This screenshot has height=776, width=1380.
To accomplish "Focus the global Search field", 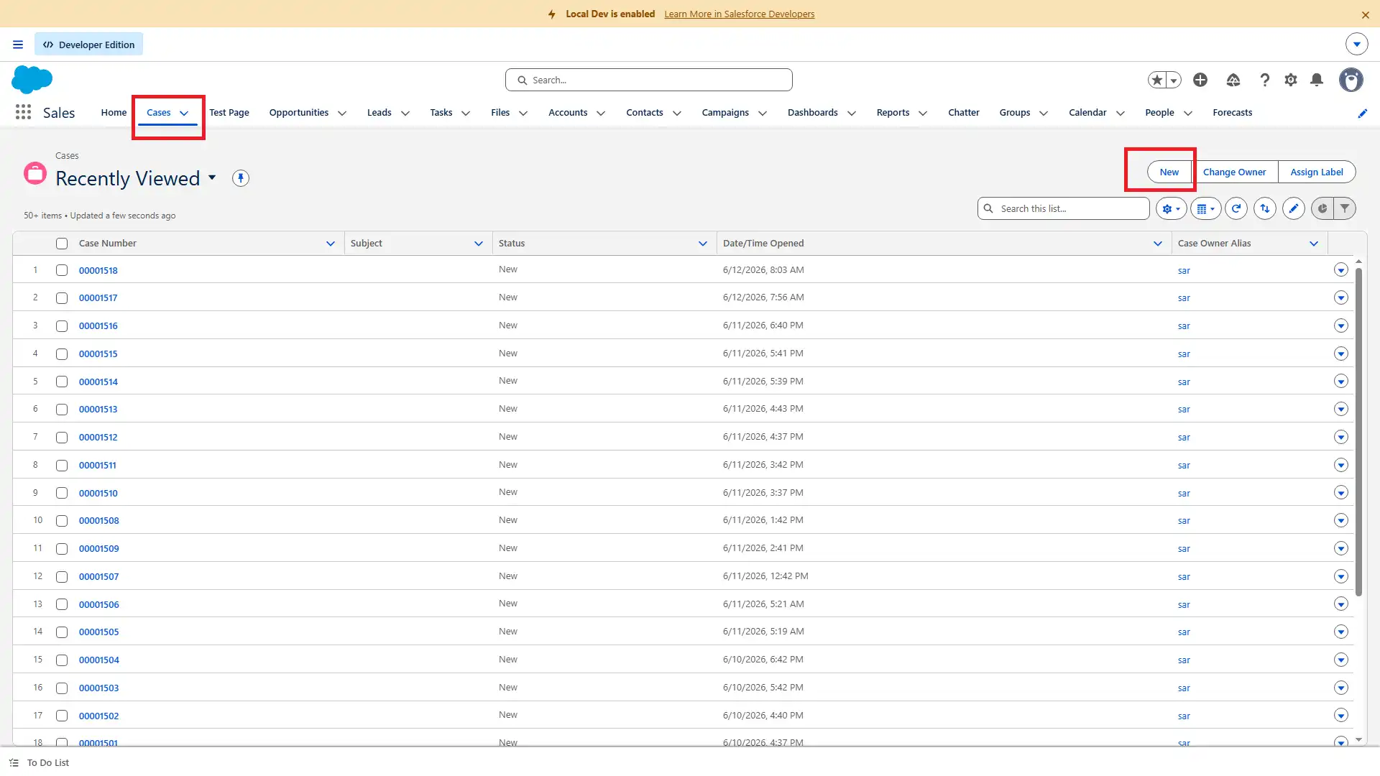I will tap(649, 80).
